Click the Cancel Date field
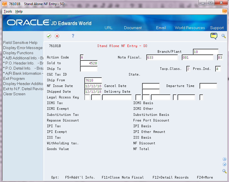229x182 pixels. point(151,86)
